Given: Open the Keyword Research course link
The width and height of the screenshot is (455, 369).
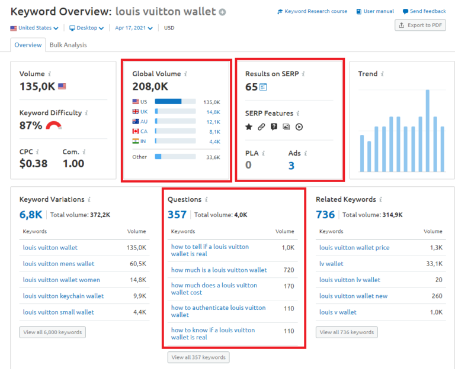Looking at the screenshot, I should (x=312, y=11).
